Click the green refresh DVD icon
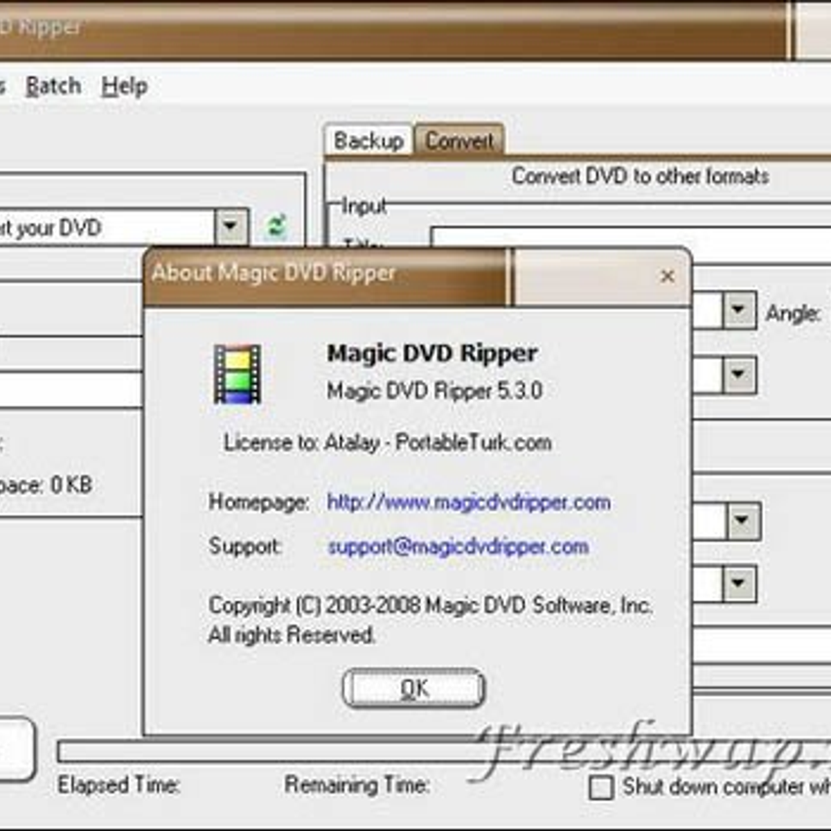This screenshot has height=831, width=831. click(276, 226)
